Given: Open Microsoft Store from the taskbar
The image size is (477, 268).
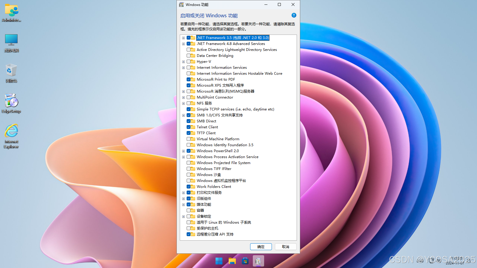Looking at the screenshot, I should (x=245, y=261).
